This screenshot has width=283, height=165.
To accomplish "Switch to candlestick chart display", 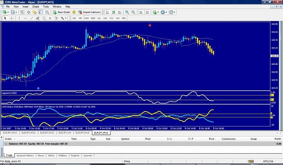I will point(114,12).
